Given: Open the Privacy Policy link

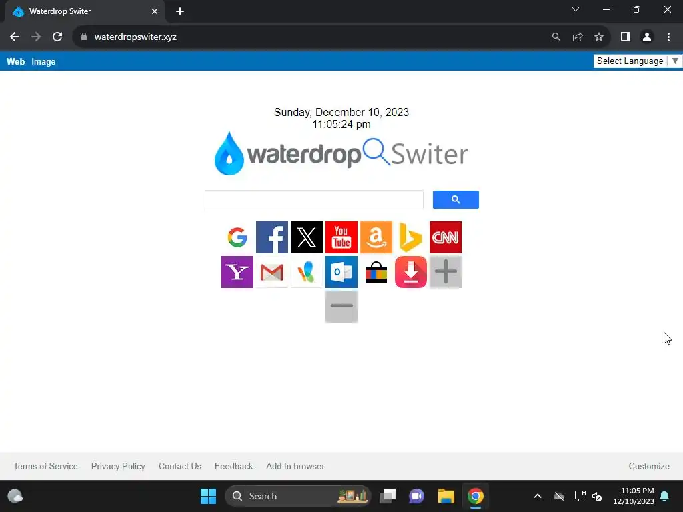Looking at the screenshot, I should pos(118,466).
